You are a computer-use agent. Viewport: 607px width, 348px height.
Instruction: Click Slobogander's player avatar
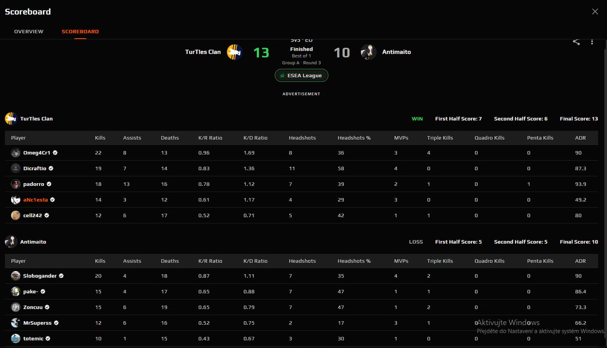[x=16, y=276]
